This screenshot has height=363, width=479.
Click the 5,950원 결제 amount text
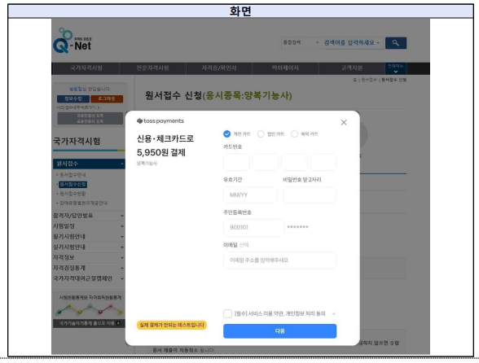(x=161, y=152)
